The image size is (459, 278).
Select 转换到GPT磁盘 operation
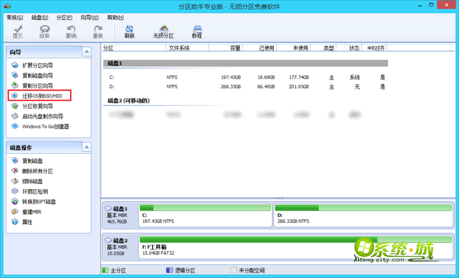pyautogui.click(x=34, y=201)
